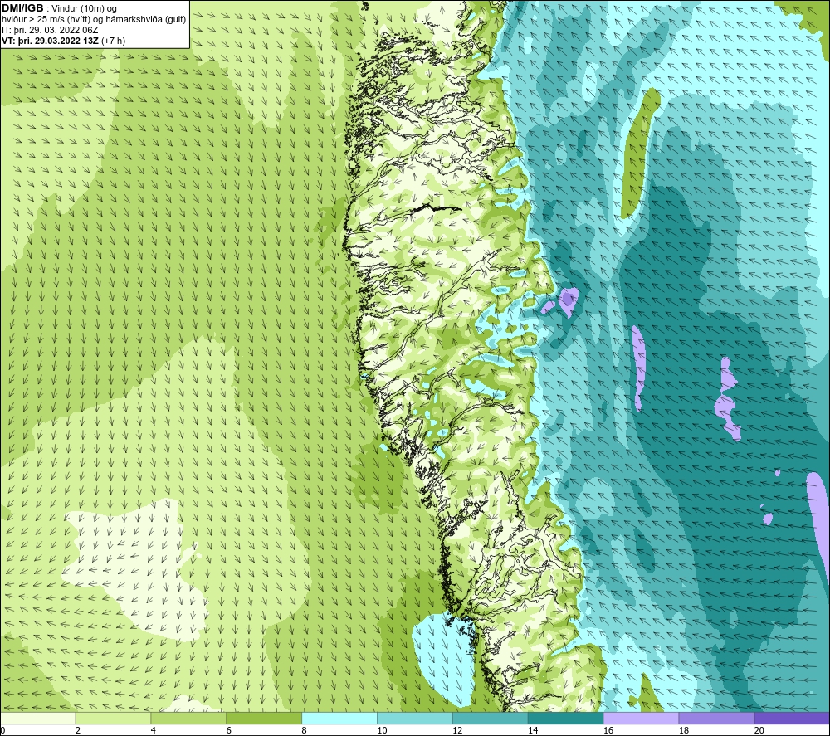Click the thick black line segment on the land
The height and width of the screenshot is (736, 830).
click(x=435, y=207)
